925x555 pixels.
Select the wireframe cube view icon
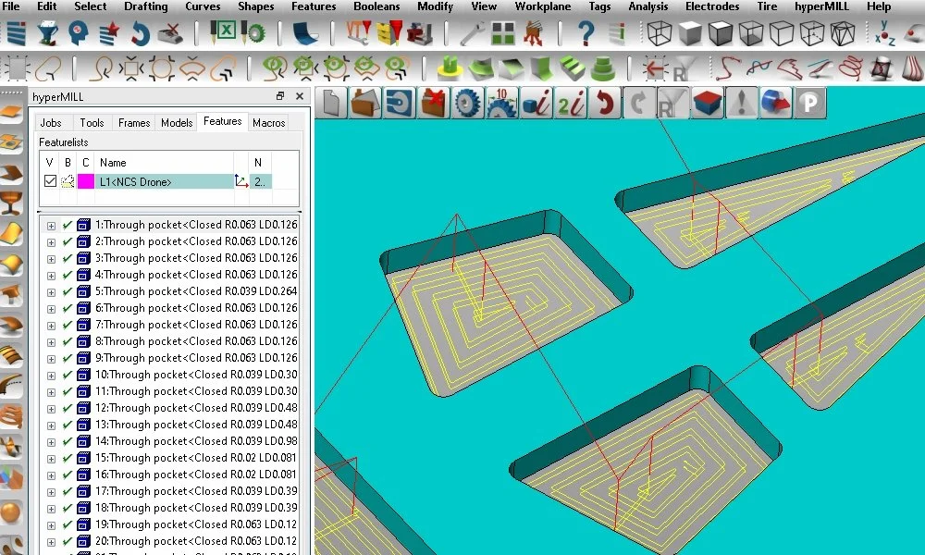pos(659,33)
